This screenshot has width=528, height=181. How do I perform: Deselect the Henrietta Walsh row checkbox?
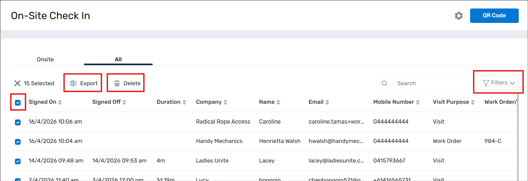pyautogui.click(x=18, y=142)
